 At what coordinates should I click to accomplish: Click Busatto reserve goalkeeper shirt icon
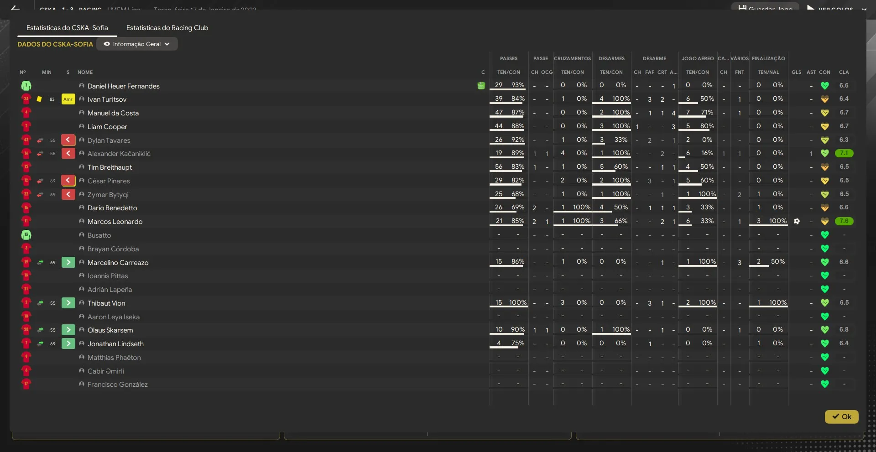coord(26,235)
